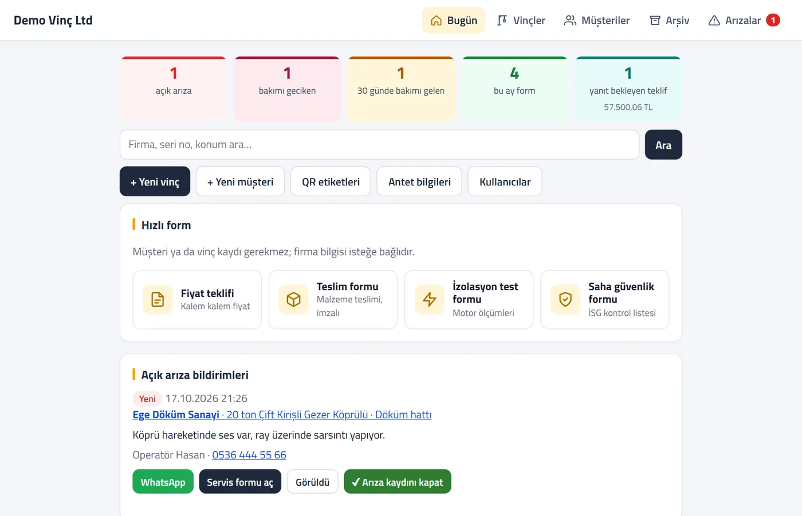Click the archive box icon beside Arşiv
The image size is (802, 516).
655,21
